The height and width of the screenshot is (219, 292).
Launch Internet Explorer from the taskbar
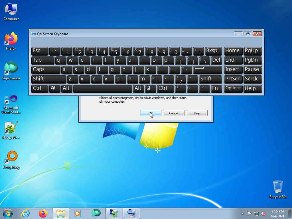[x=25, y=213]
